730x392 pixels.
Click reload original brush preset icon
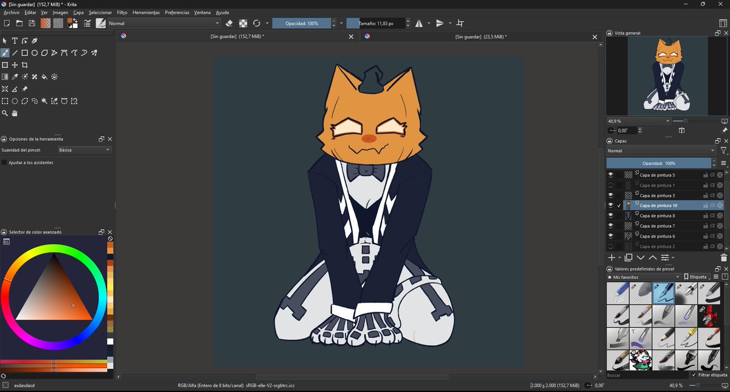[x=257, y=23]
